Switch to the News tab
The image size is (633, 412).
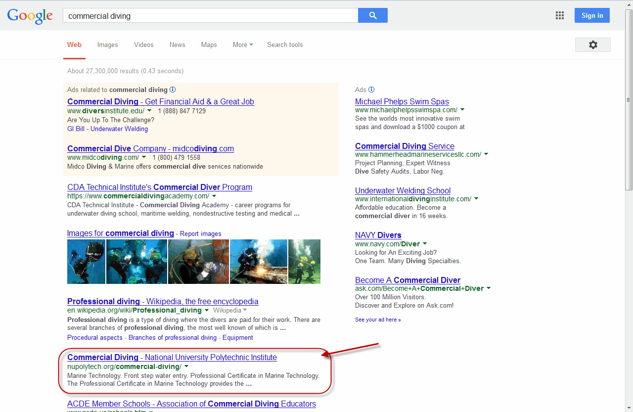(177, 45)
